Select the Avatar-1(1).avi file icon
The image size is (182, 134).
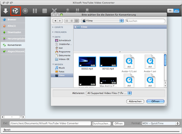click(129, 62)
